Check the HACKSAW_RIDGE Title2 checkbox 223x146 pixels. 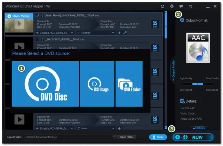[38, 39]
